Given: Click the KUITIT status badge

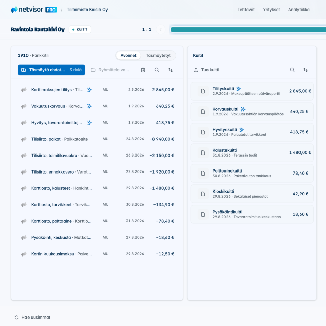Looking at the screenshot, I should 80,29.
